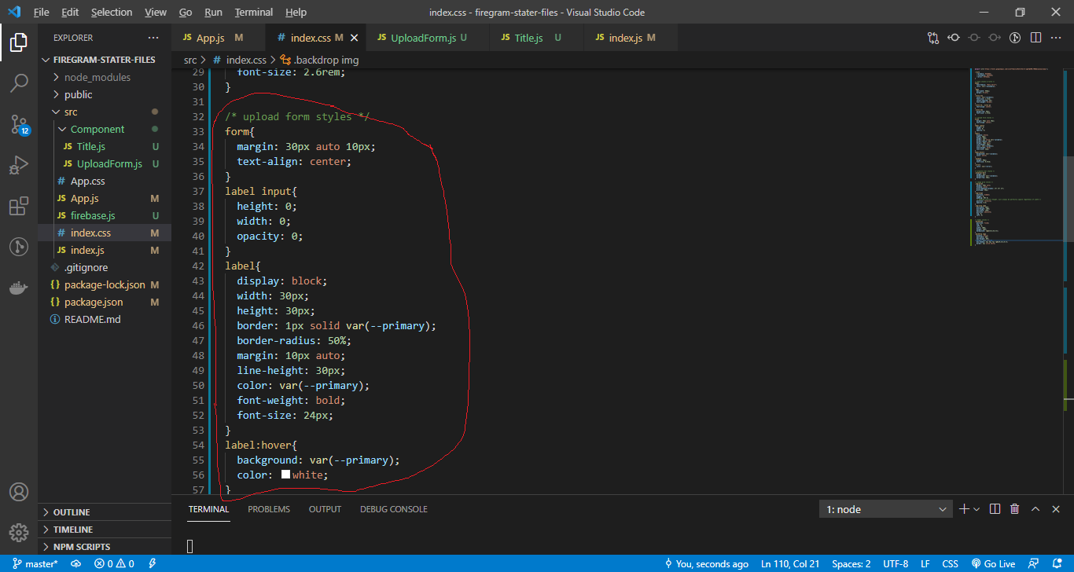Click the master branch indicator
Image resolution: width=1074 pixels, height=572 pixels.
35,563
